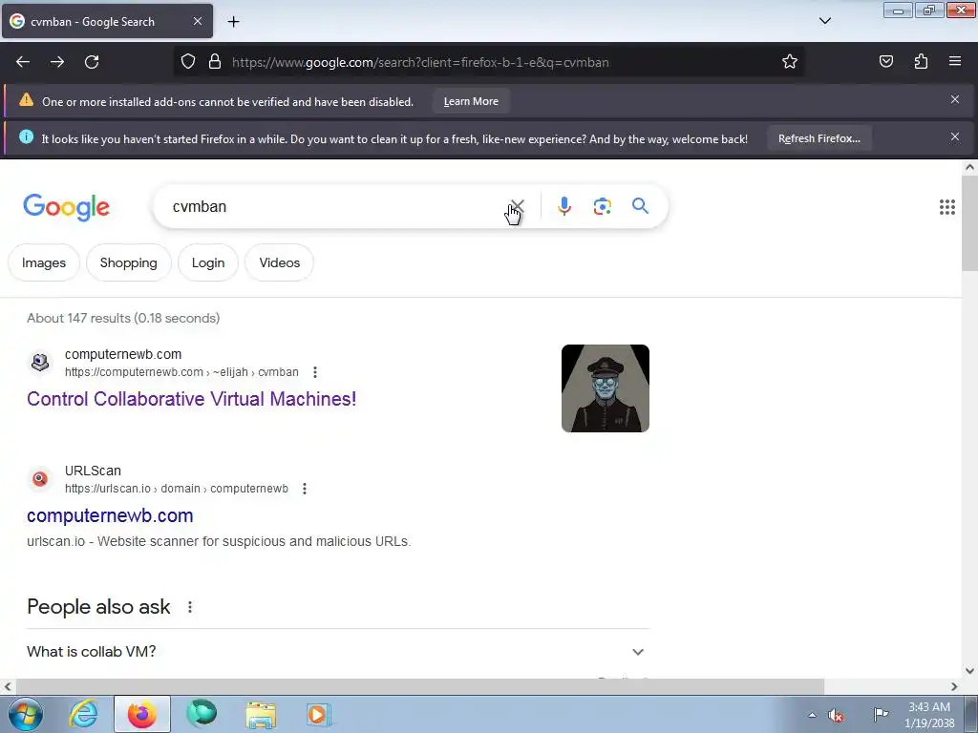Open a new tab with plus button
The image size is (978, 733).
point(233,22)
